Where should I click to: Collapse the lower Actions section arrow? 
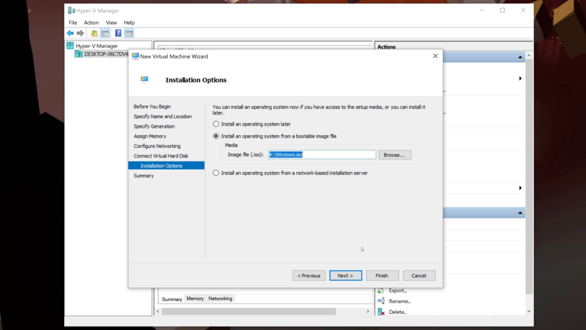click(520, 213)
